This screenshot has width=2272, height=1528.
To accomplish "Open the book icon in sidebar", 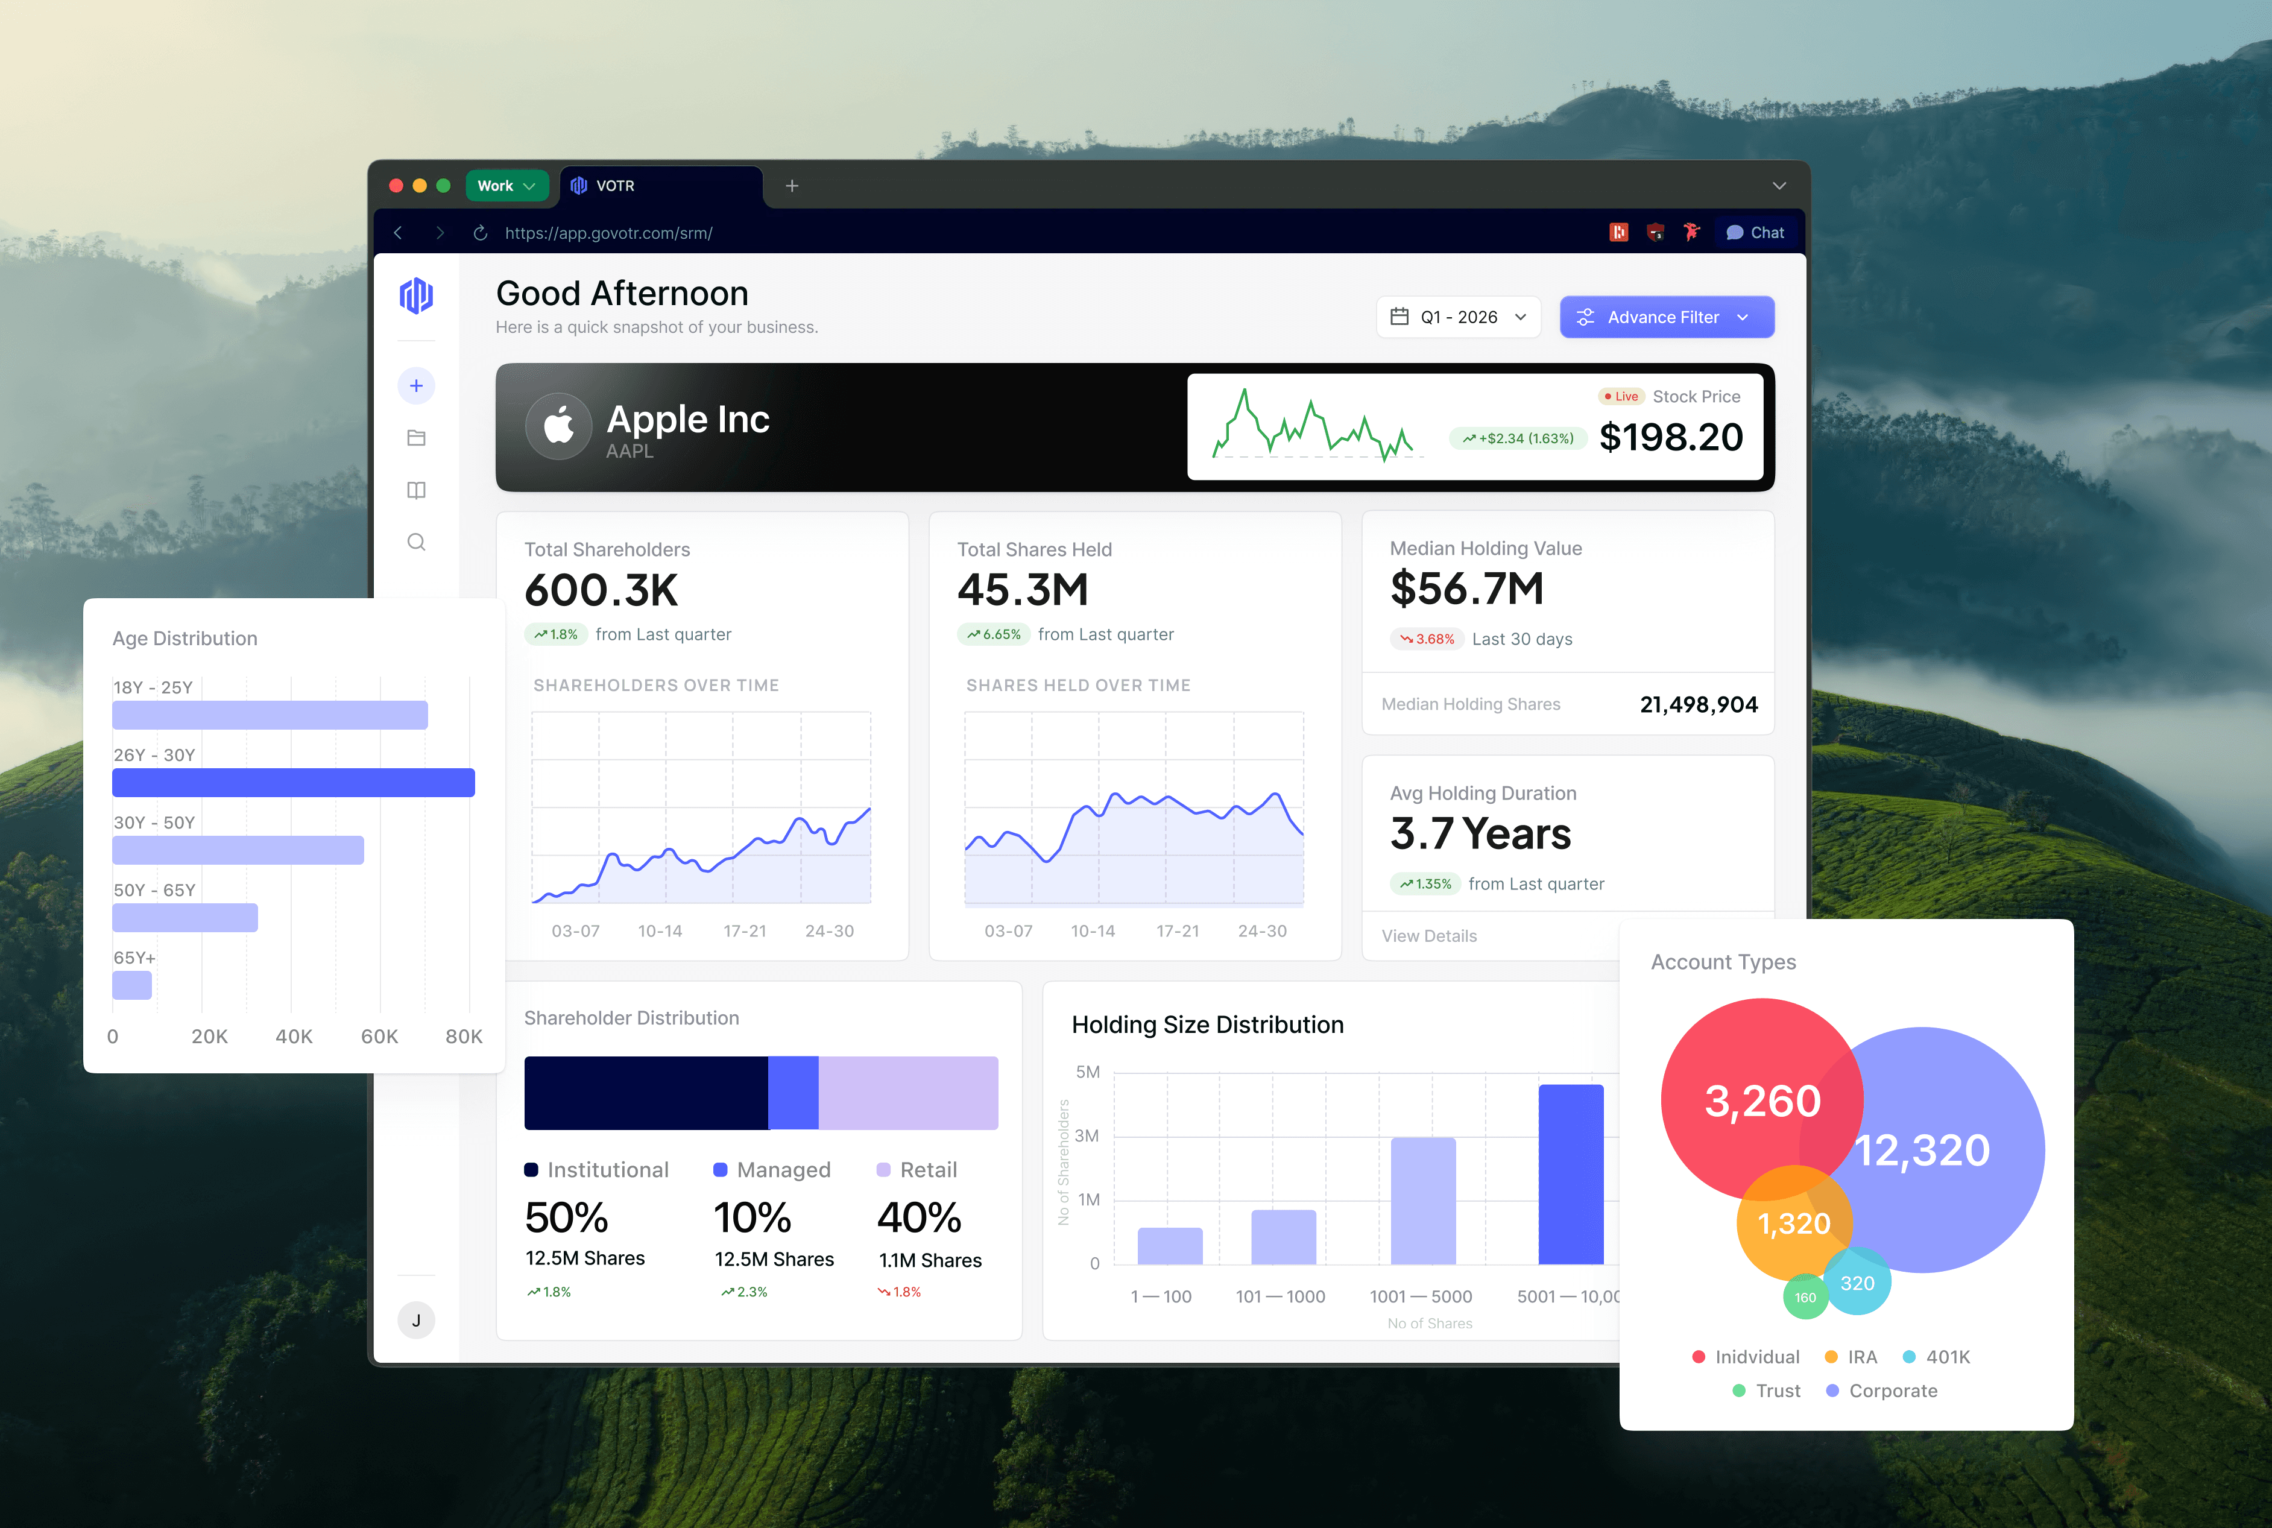I will coord(416,490).
